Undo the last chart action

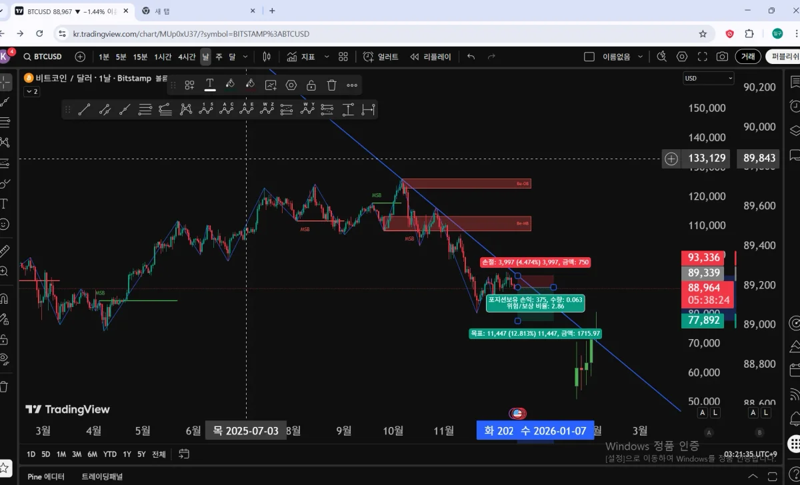tap(471, 57)
